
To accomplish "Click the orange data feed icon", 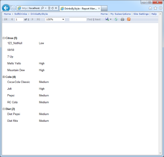I will pyautogui.click(x=129, y=19).
